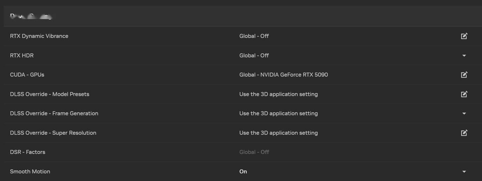Viewport: 482px width, 181px height.
Task: Select the CUDA - GPUs label
Action: pos(27,75)
